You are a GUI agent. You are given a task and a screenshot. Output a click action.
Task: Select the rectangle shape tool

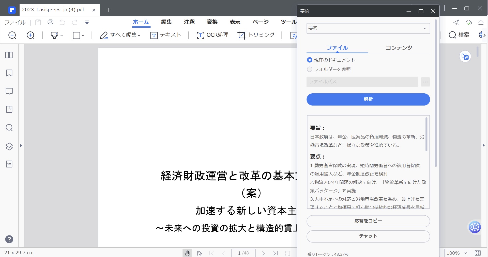click(77, 35)
